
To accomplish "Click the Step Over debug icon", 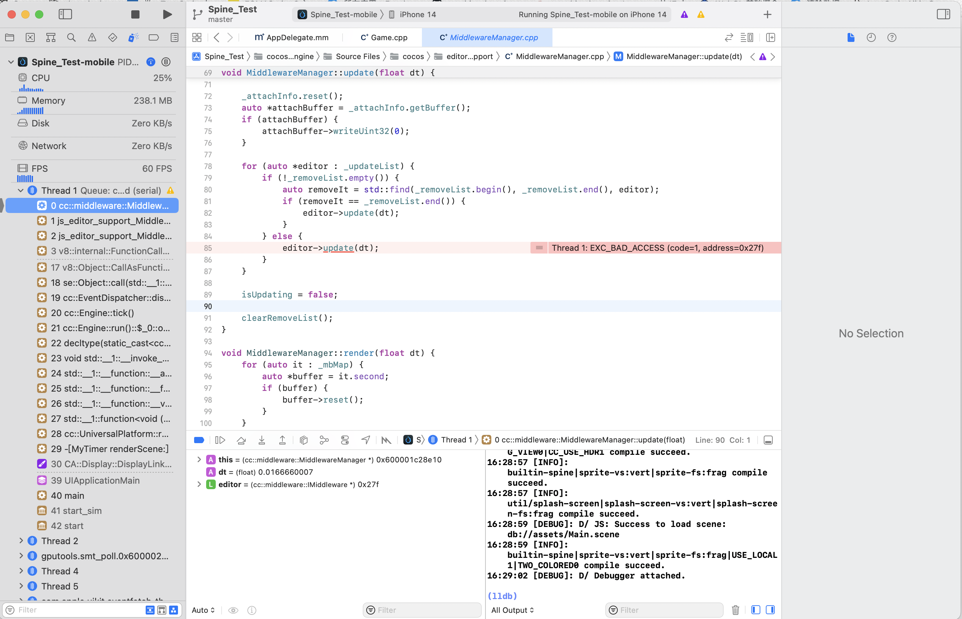I will [x=241, y=440].
